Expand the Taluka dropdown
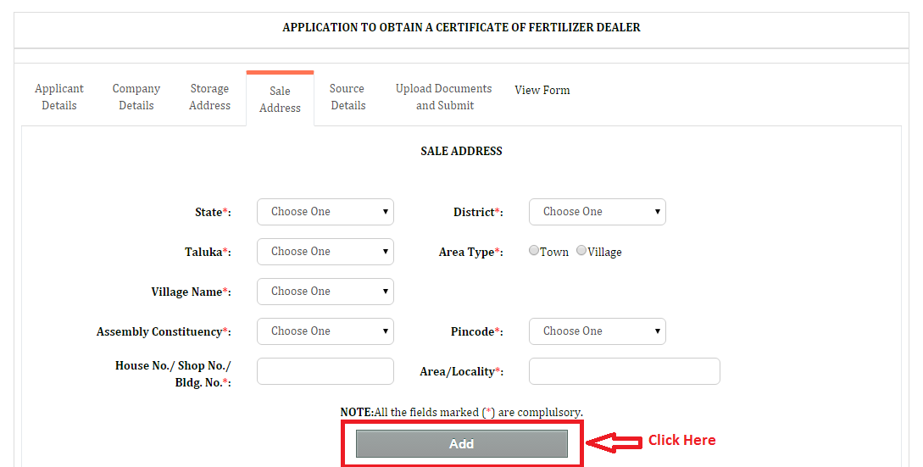The width and height of the screenshot is (923, 467). [x=325, y=252]
